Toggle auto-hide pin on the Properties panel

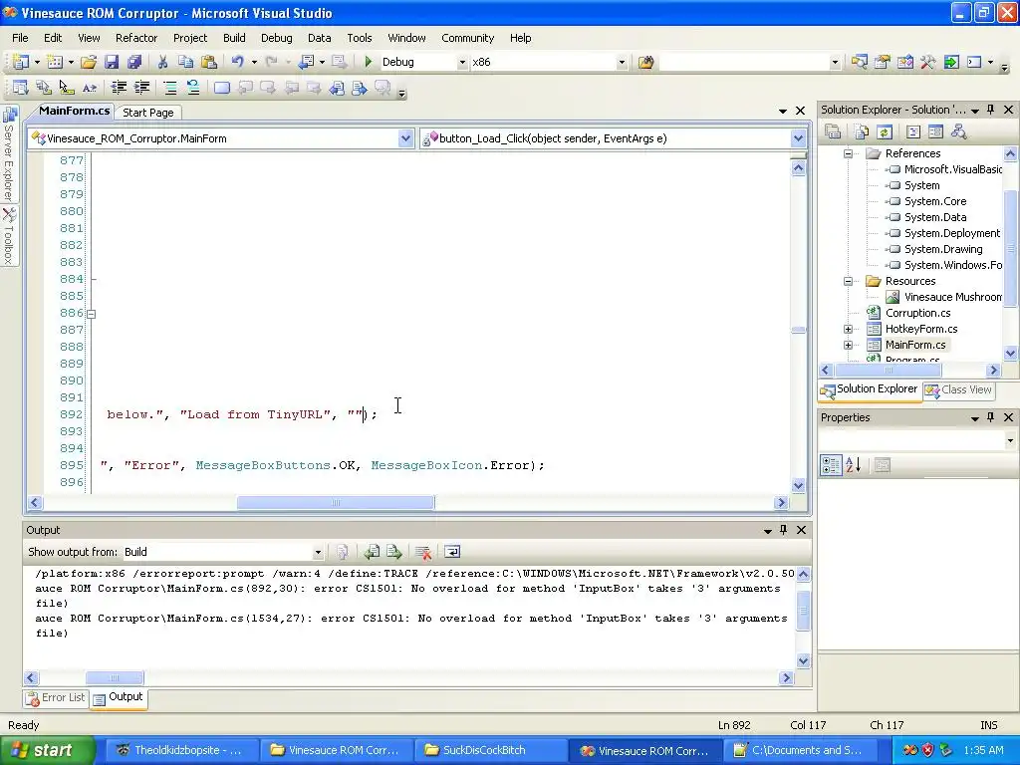pyautogui.click(x=991, y=417)
